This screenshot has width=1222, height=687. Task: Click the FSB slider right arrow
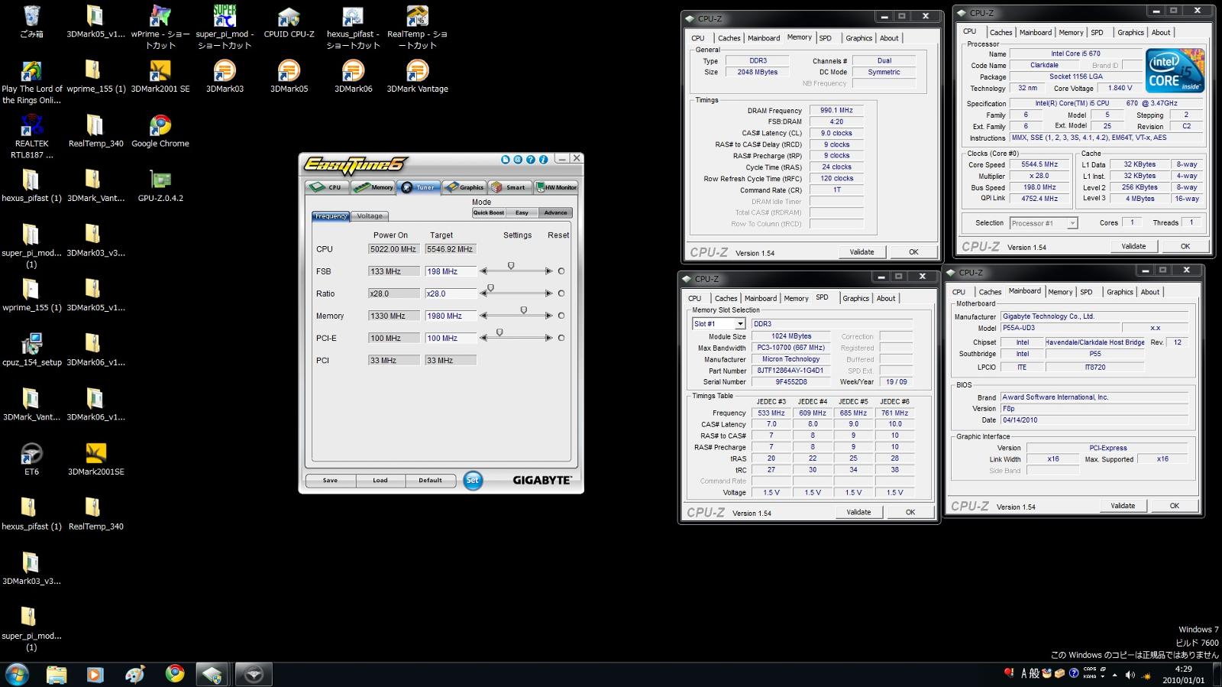(x=549, y=271)
